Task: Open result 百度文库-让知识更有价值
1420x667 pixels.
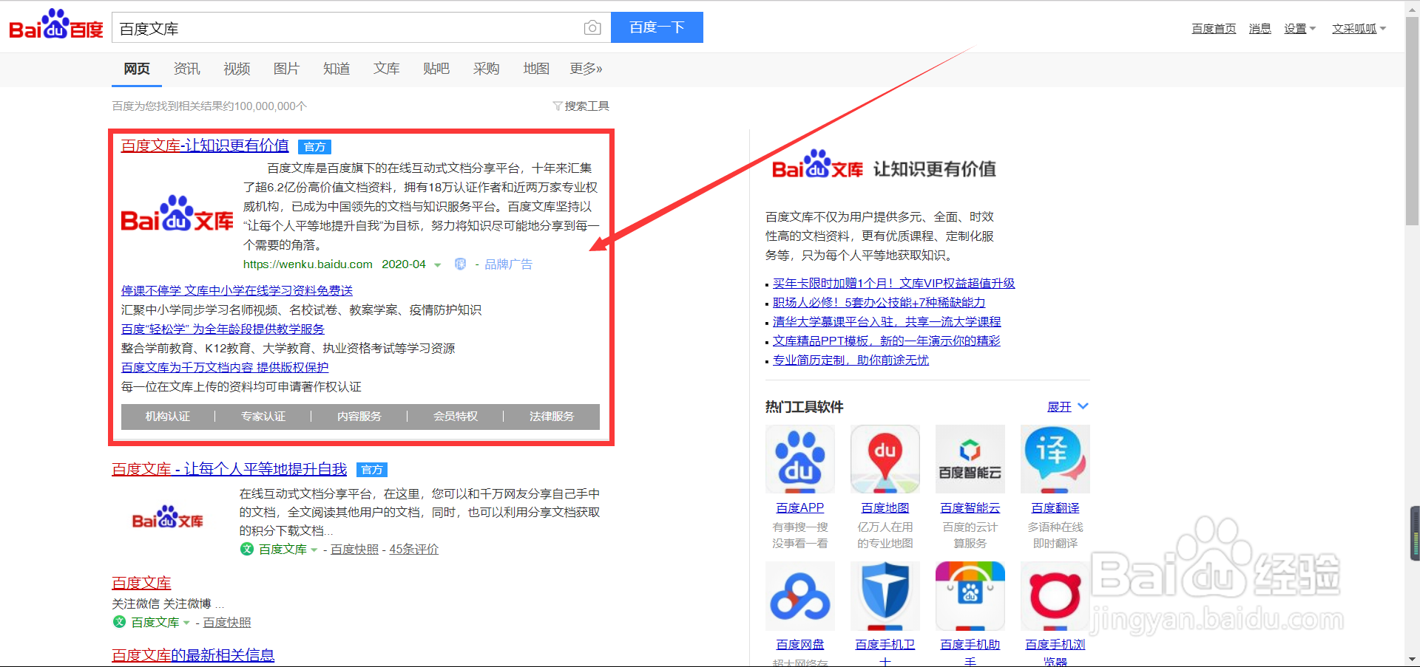Action: (205, 146)
